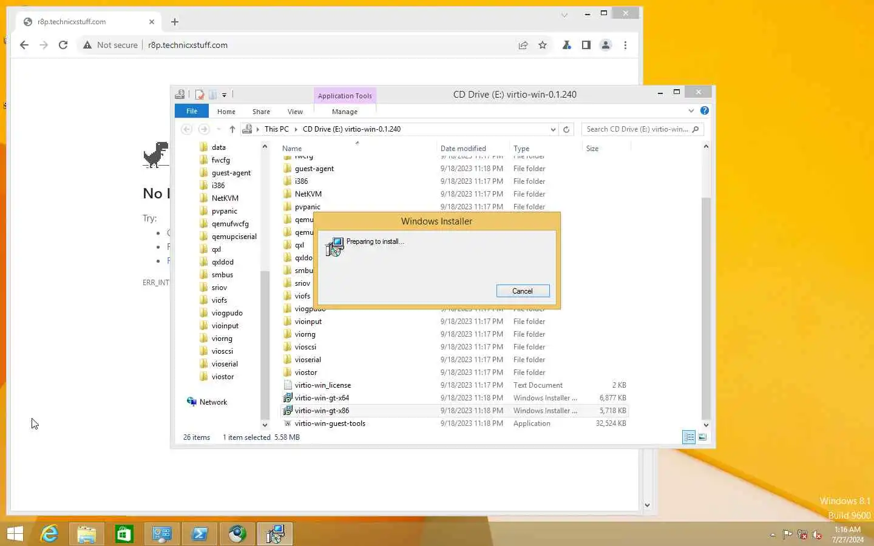Image resolution: width=874 pixels, height=546 pixels.
Task: Select vioserial folder in the file list
Action: [308, 360]
